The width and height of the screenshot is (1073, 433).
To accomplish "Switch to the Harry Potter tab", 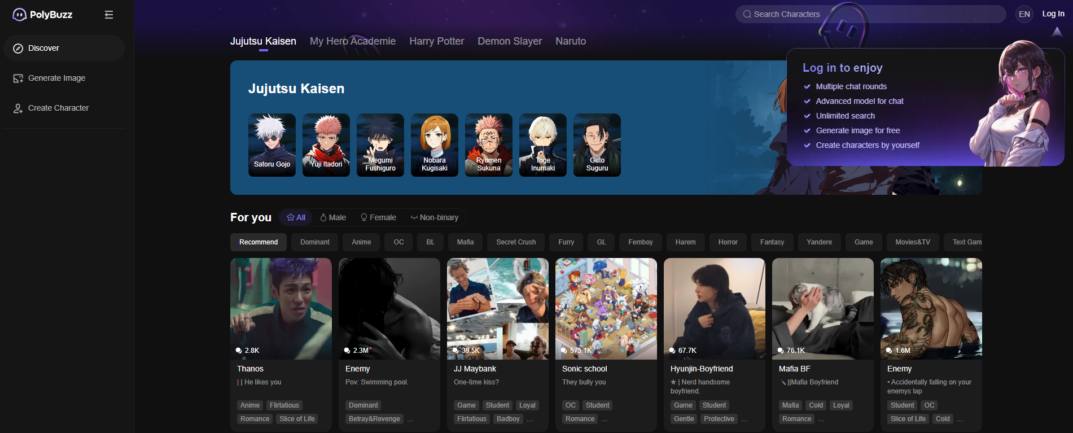I will point(436,41).
